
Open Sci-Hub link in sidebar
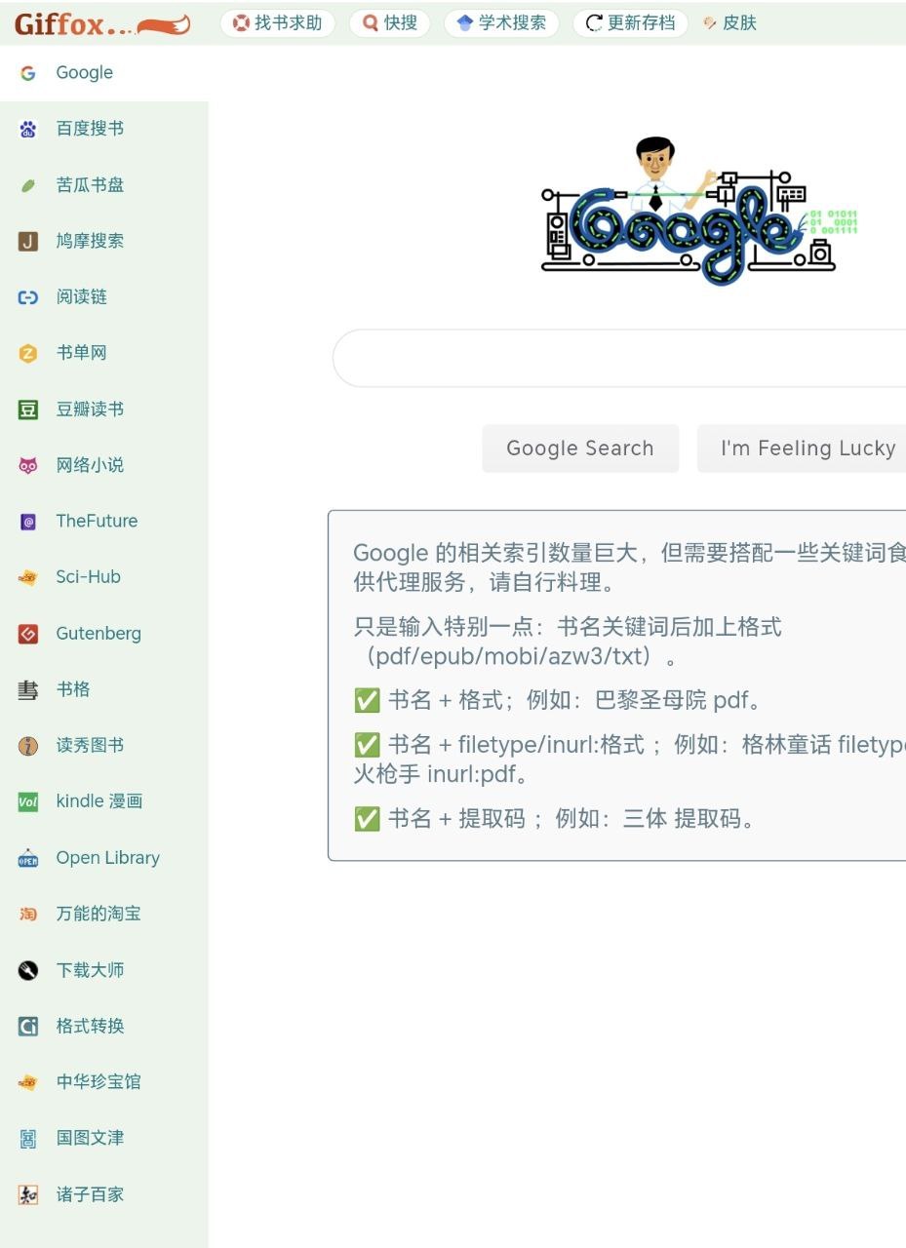pyautogui.click(x=104, y=577)
